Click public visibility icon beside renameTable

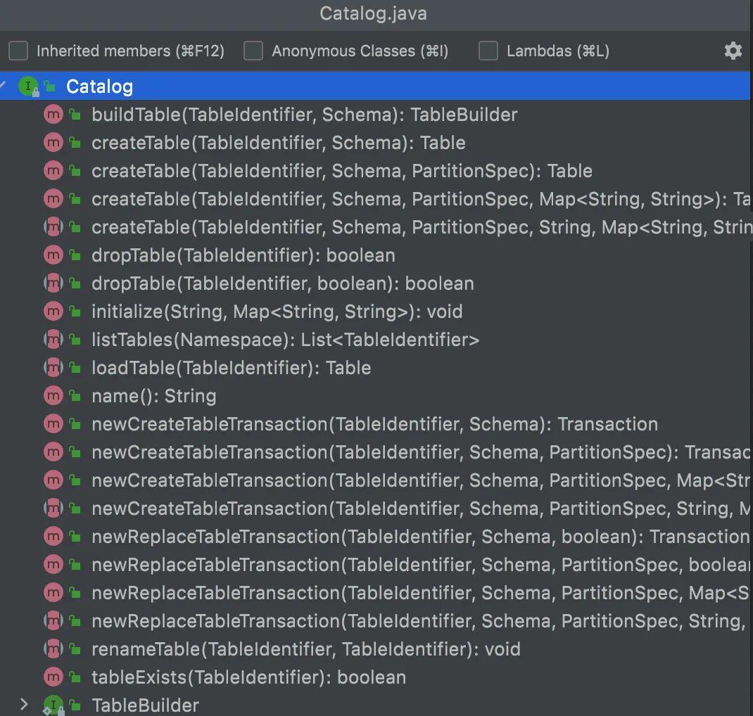tap(75, 648)
